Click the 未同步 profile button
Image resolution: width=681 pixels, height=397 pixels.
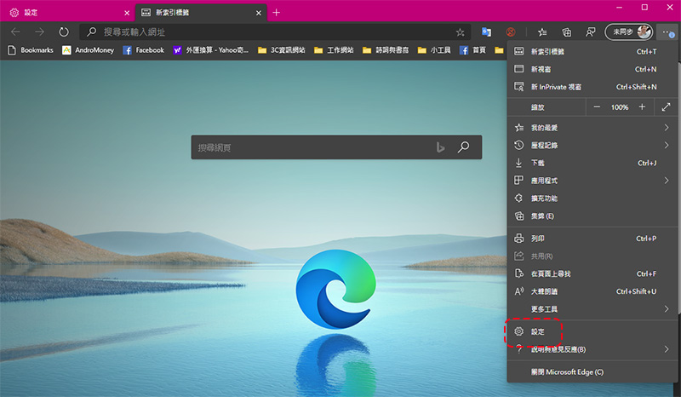628,32
